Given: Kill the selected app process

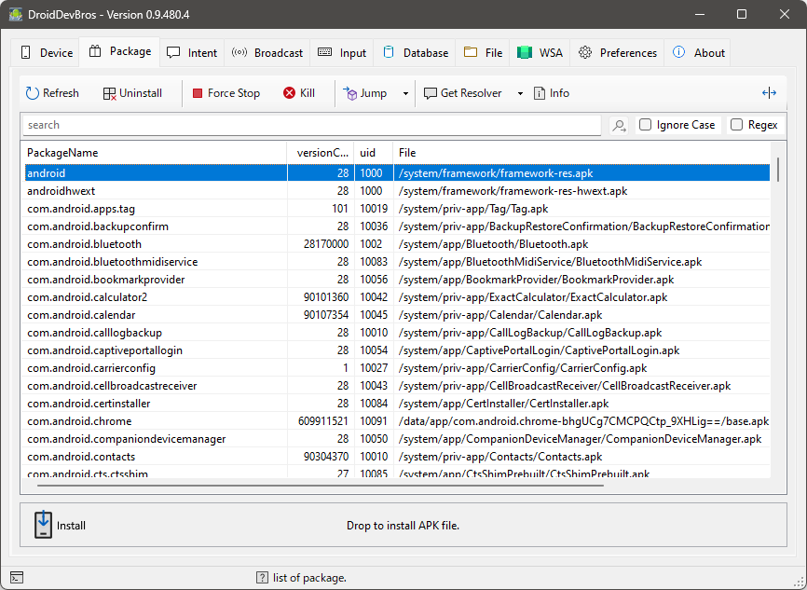Looking at the screenshot, I should click(x=298, y=93).
